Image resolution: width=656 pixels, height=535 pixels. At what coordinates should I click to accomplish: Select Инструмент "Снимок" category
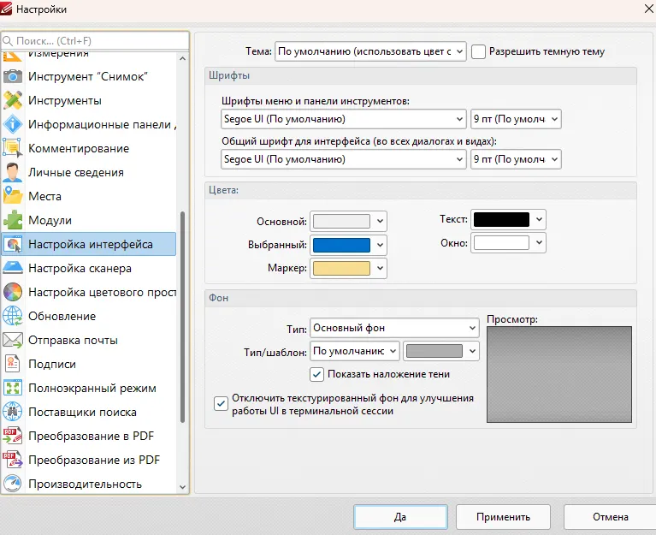[89, 76]
